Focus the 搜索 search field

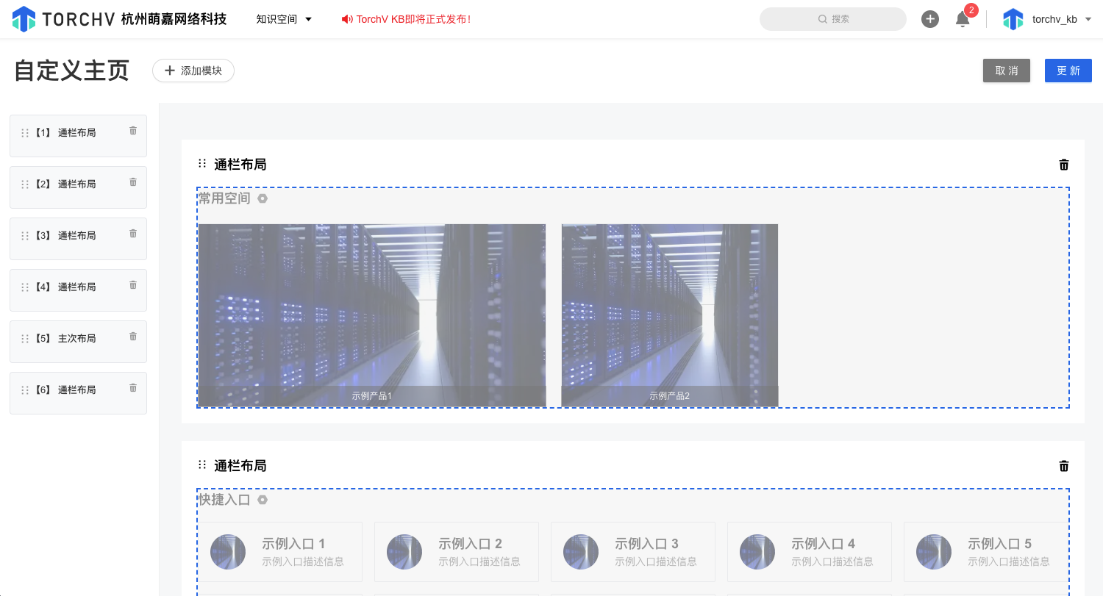point(833,19)
